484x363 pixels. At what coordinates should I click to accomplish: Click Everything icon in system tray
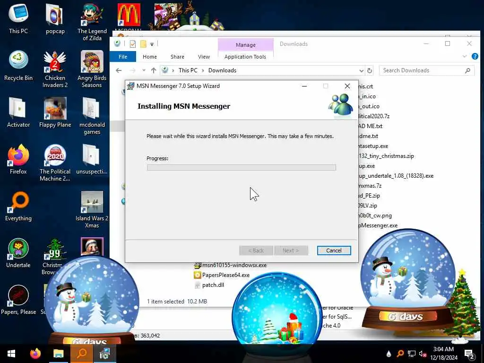click(x=400, y=354)
